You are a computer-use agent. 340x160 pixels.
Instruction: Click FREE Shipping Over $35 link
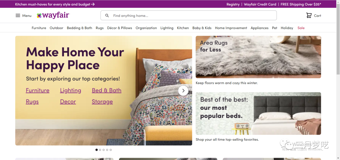click(x=301, y=4)
